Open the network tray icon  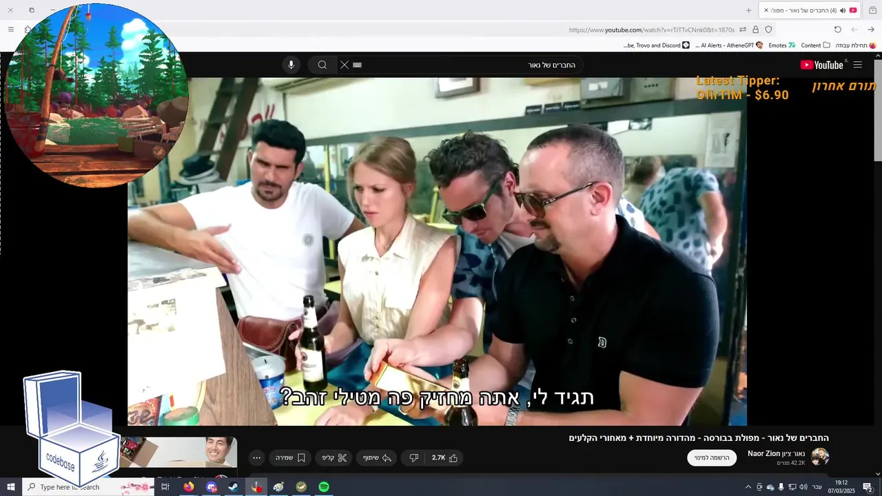pyautogui.click(x=792, y=487)
